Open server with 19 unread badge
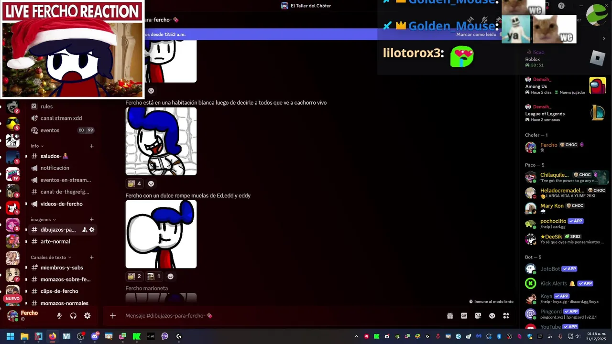The height and width of the screenshot is (344, 612). click(12, 174)
